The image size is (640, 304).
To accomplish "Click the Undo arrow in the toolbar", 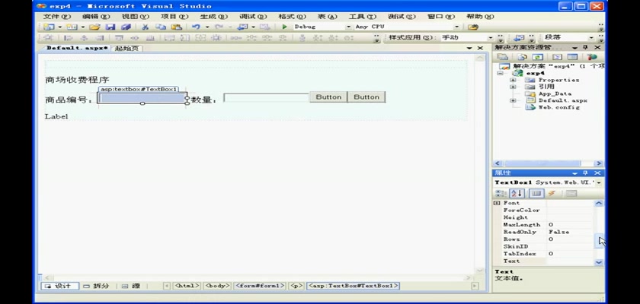I will tap(196, 27).
